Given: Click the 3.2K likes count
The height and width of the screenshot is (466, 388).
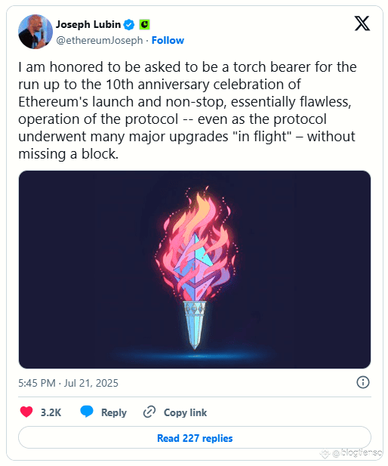Looking at the screenshot, I should (x=51, y=412).
